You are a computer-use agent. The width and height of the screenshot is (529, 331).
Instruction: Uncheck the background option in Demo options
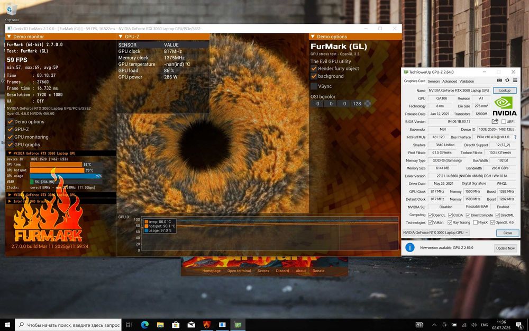[x=314, y=76]
